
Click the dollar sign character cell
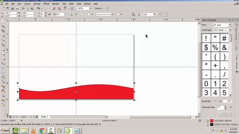click(206, 47)
